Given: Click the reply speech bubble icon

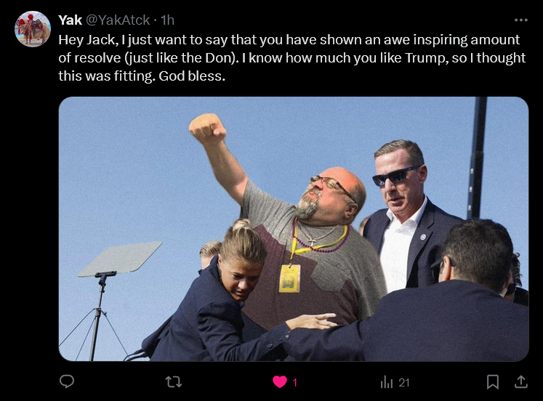Looking at the screenshot, I should click(x=67, y=381).
